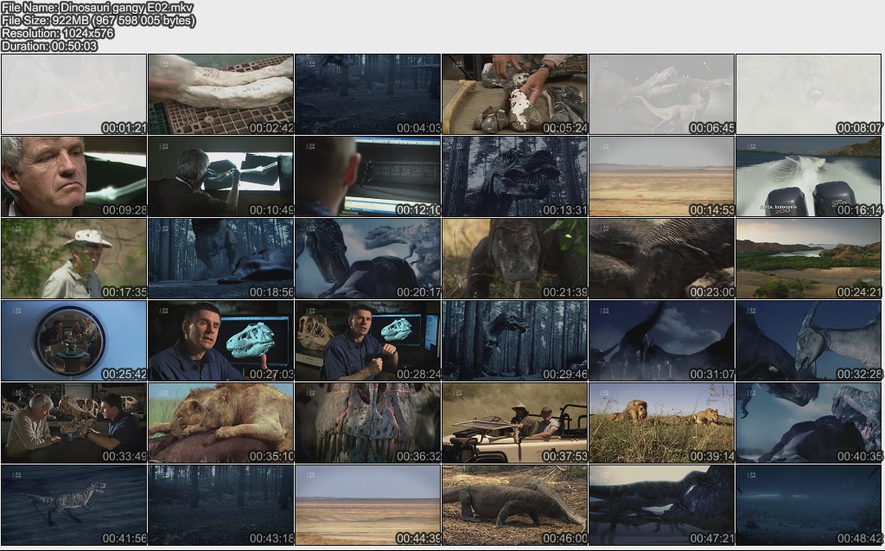Select the walking Komodo dragon frame at 00:46:00
The height and width of the screenshot is (551, 885).
tap(514, 505)
